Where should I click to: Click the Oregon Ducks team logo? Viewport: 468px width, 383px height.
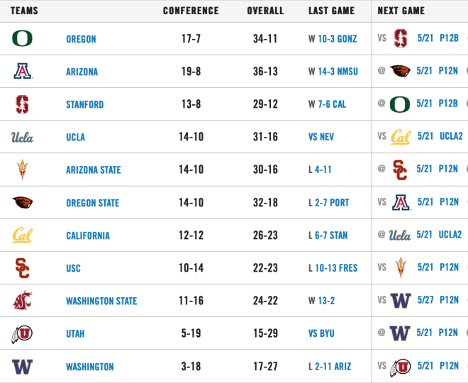22,38
